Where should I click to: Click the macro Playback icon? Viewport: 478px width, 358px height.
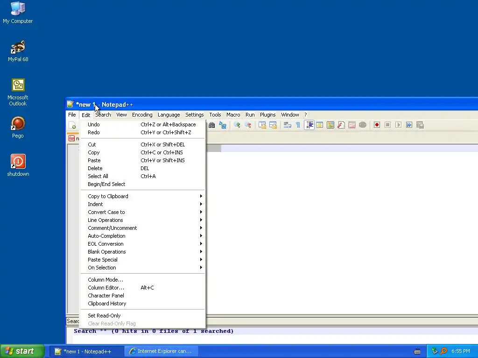pos(399,125)
